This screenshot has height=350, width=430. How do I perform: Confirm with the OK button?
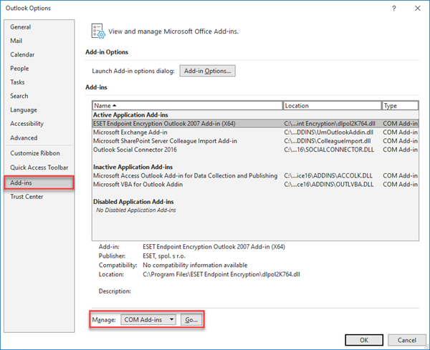coord(364,340)
